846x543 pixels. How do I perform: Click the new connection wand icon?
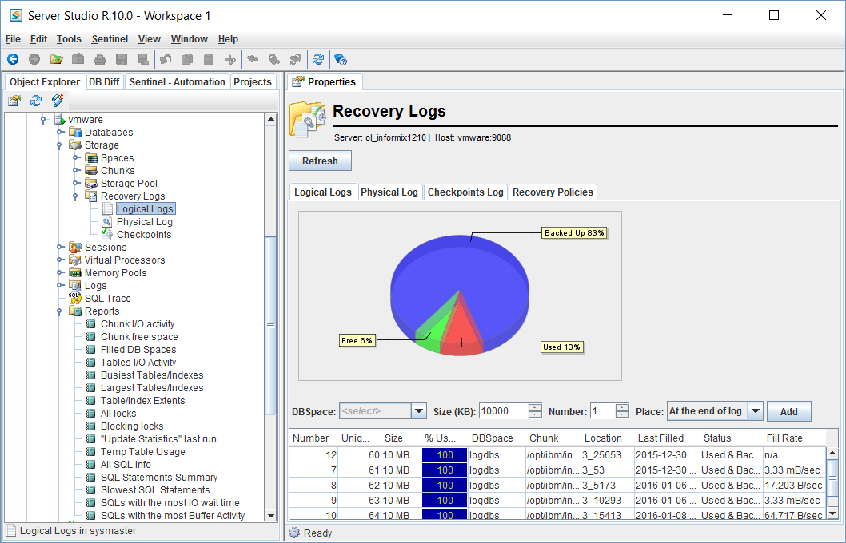click(x=58, y=101)
